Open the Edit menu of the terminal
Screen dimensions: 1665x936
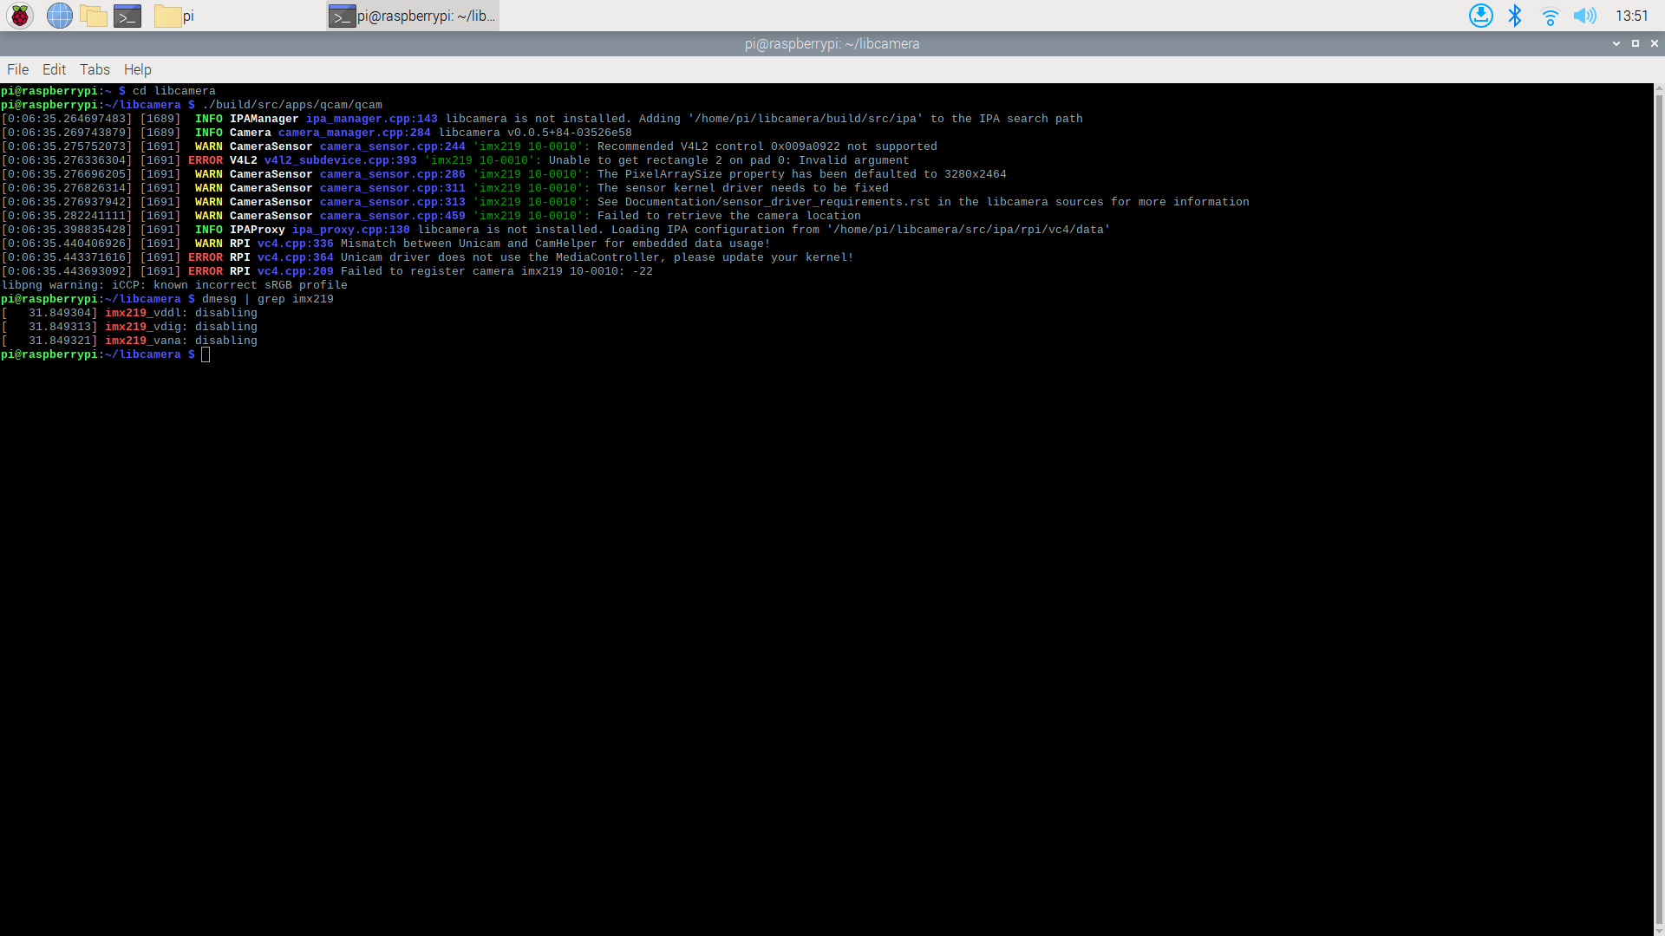coord(54,69)
